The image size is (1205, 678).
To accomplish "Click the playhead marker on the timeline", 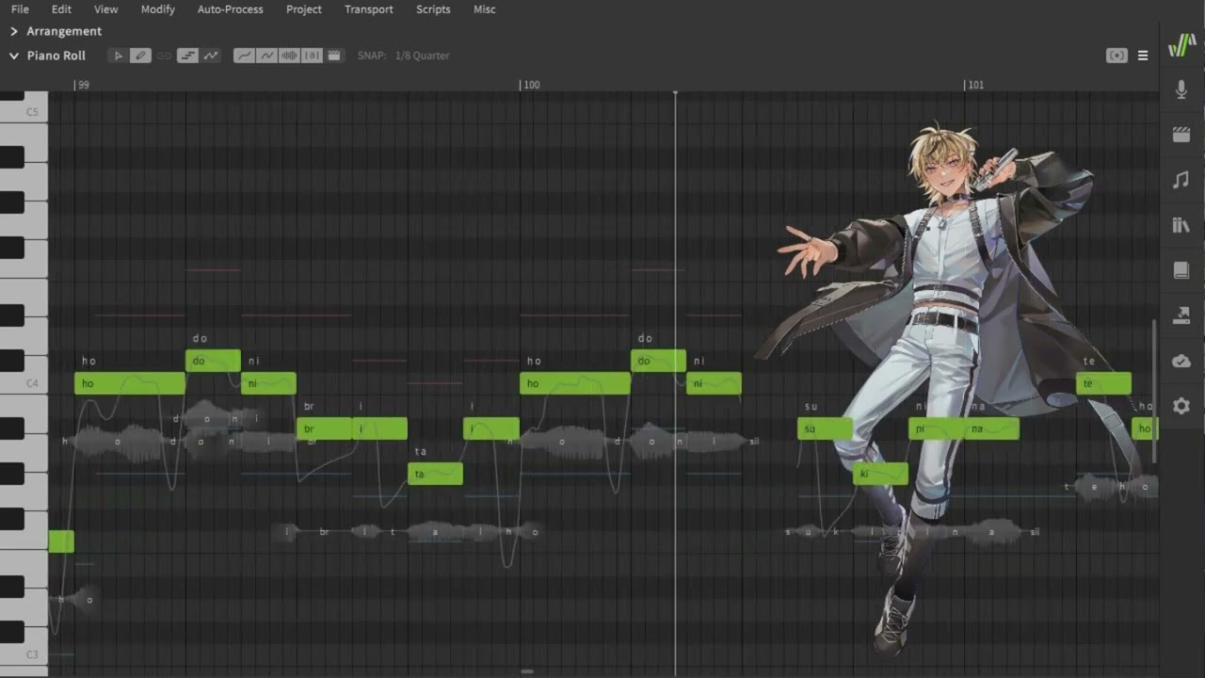I will pyautogui.click(x=675, y=92).
